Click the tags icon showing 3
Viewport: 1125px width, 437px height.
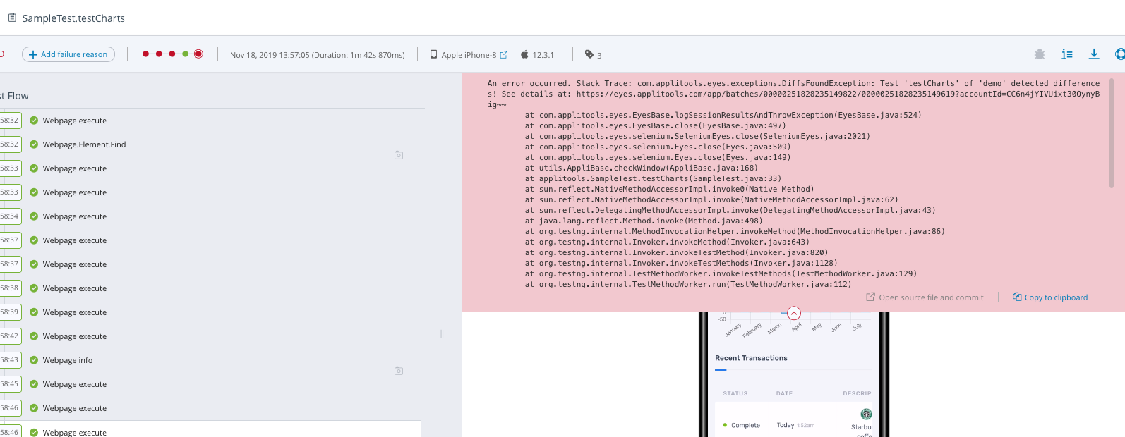coord(589,54)
